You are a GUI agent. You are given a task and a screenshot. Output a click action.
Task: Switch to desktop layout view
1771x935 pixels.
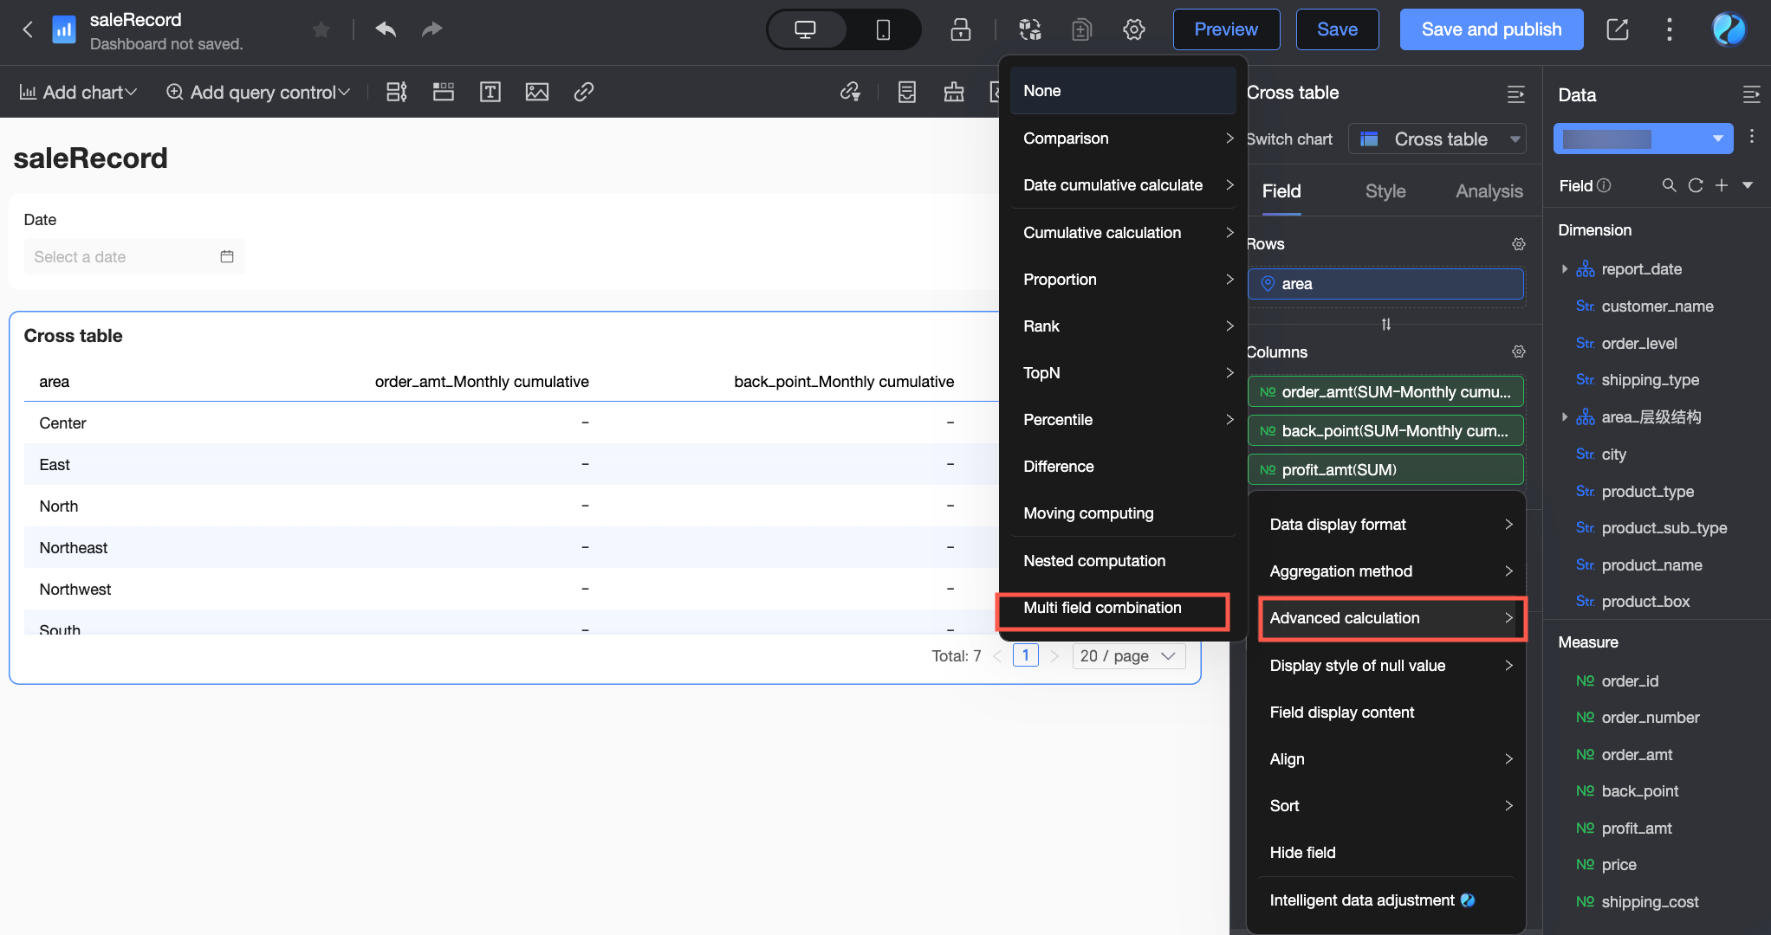[805, 29]
